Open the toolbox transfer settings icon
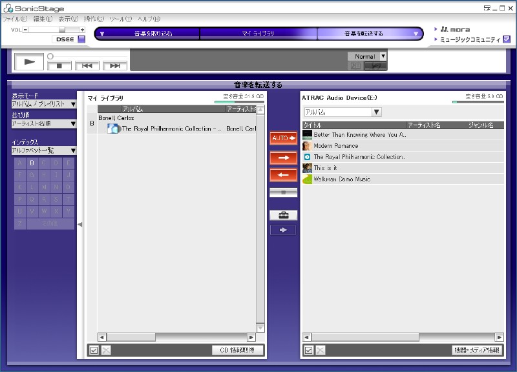Image resolution: width=517 pixels, height=372 pixels. 283,215
